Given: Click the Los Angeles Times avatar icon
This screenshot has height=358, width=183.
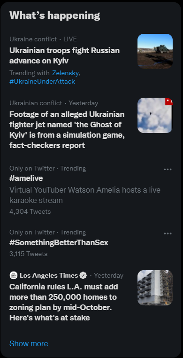Looking at the screenshot, I should pos(14,275).
